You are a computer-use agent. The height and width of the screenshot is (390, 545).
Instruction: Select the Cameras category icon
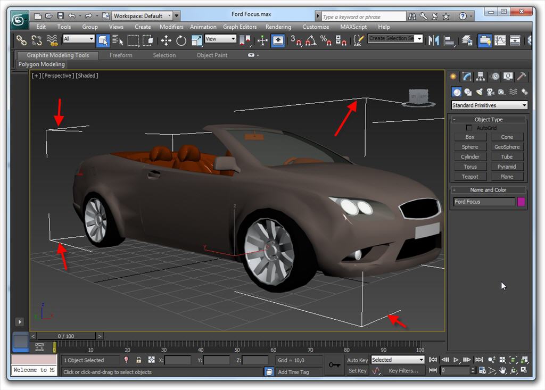click(490, 92)
